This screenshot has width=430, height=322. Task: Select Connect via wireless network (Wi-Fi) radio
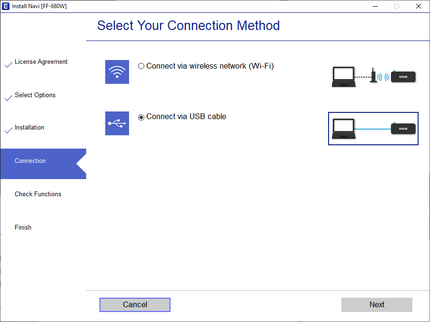pos(141,66)
